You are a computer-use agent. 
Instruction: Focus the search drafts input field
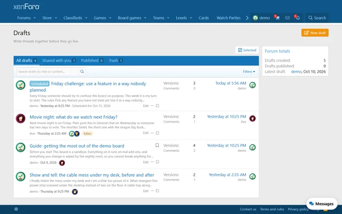(48, 72)
